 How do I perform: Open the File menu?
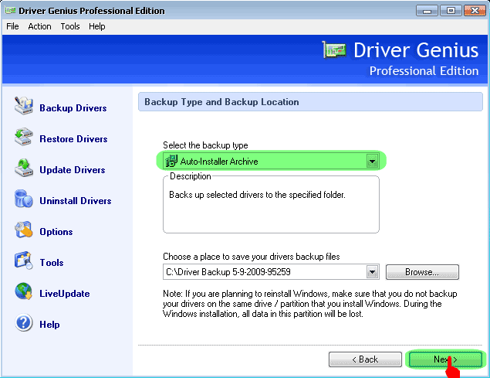tap(12, 26)
